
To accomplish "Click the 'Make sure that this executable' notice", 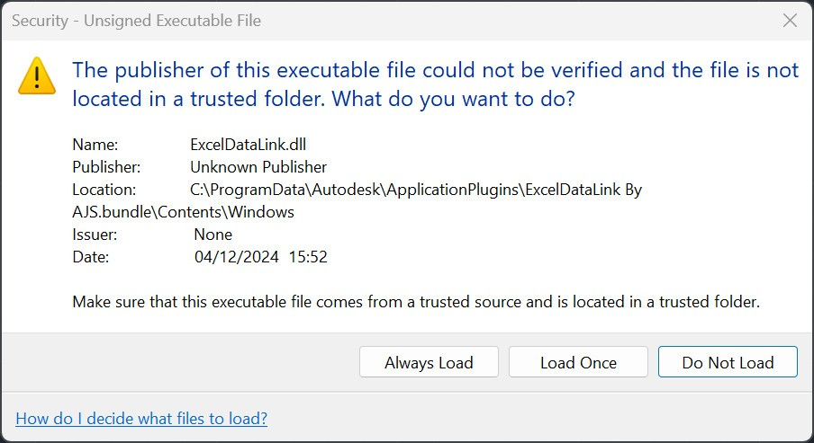I will [416, 302].
